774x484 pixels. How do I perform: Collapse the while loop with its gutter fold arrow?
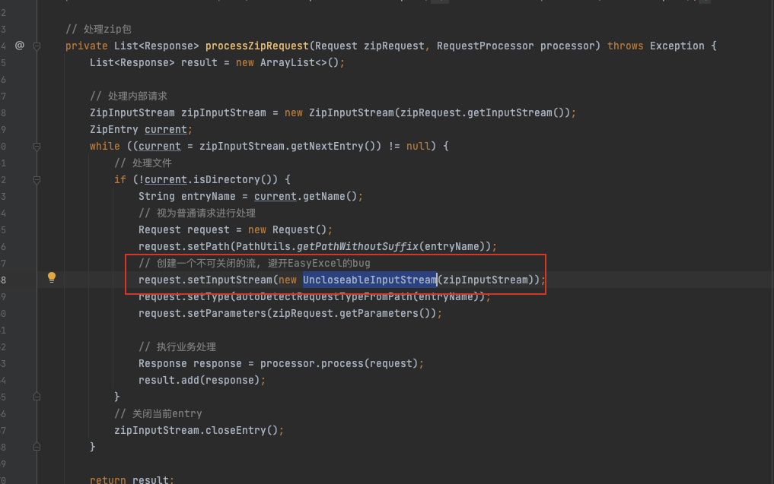click(x=36, y=146)
